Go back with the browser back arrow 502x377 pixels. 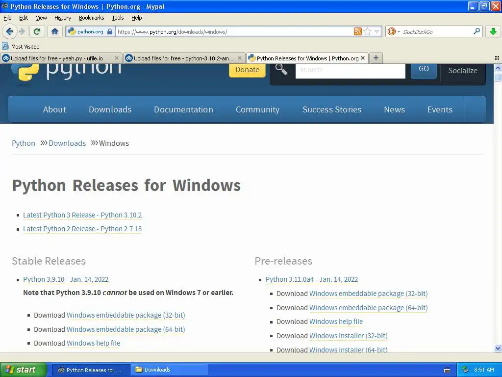[9, 31]
